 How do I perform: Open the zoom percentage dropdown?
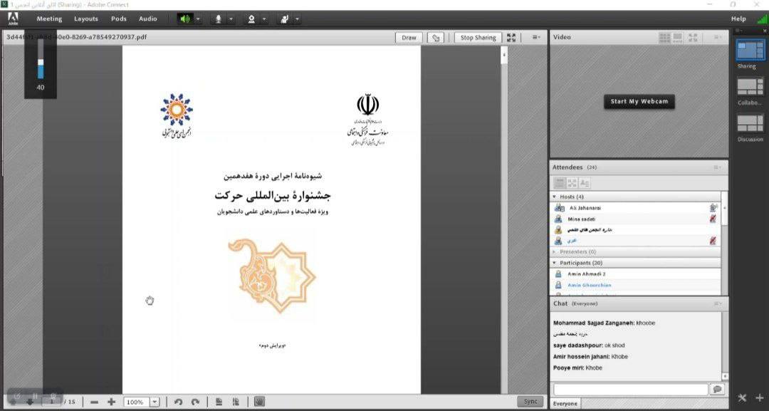pos(155,402)
